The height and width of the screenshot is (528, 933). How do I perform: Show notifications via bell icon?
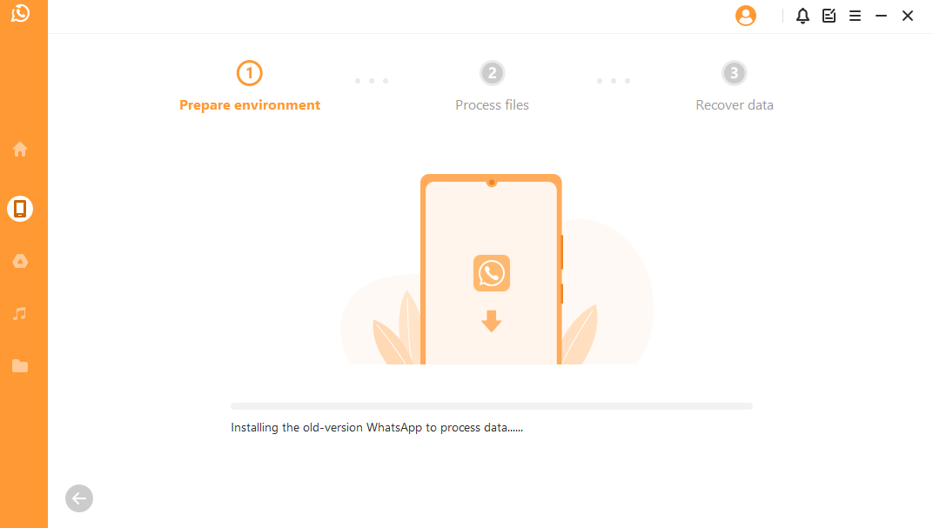[x=802, y=16]
